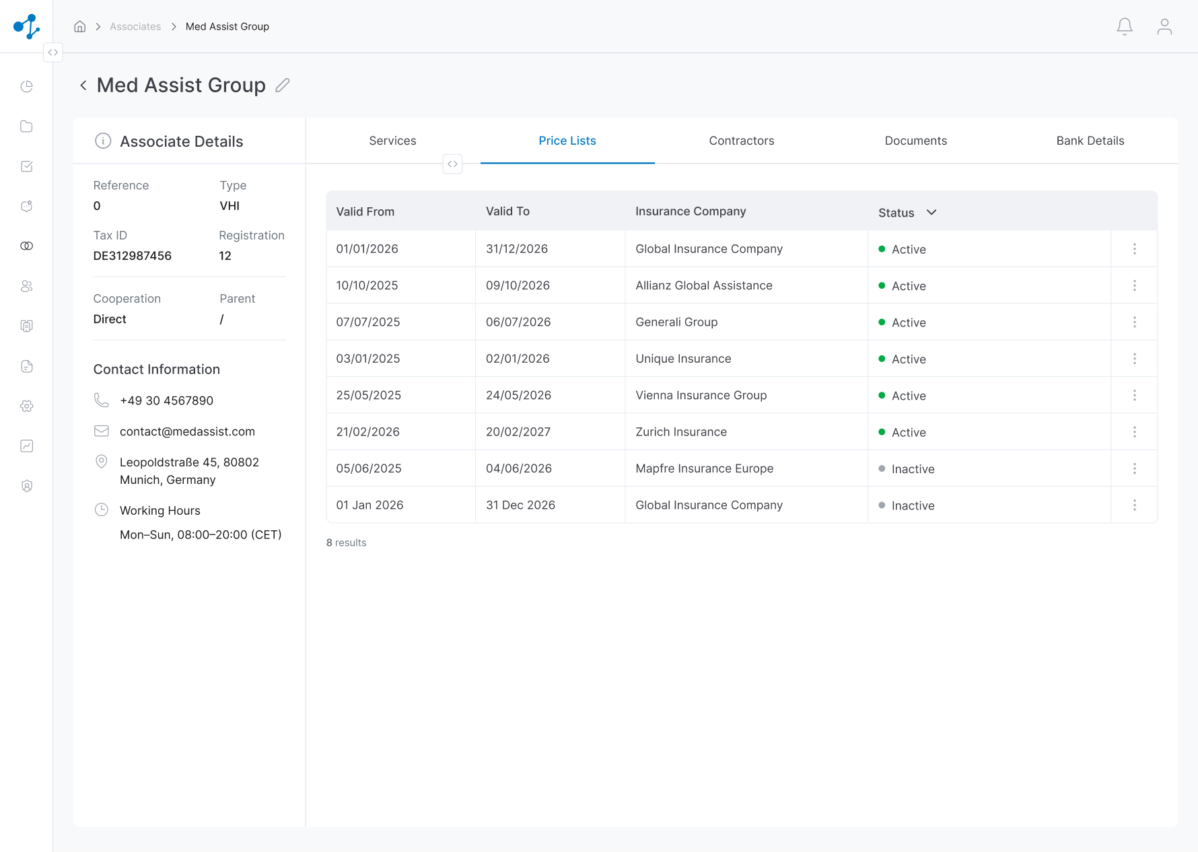Viewport: 1198px width, 852px height.
Task: Sort by the Valid From column header
Action: [365, 211]
